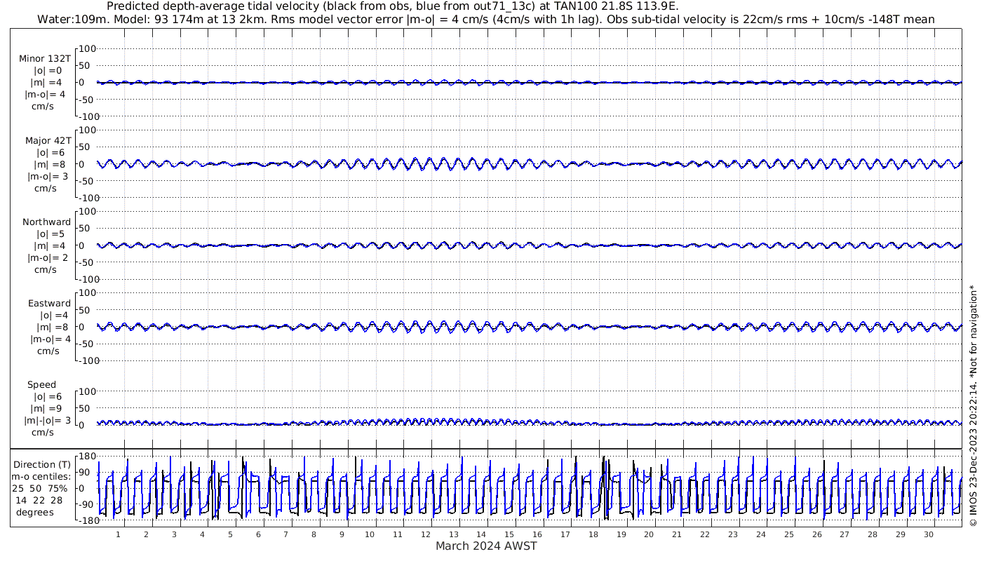Click the day 18 label on date axis

click(x=593, y=534)
